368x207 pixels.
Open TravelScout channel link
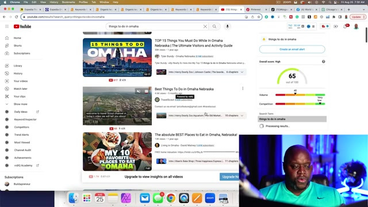(x=167, y=99)
